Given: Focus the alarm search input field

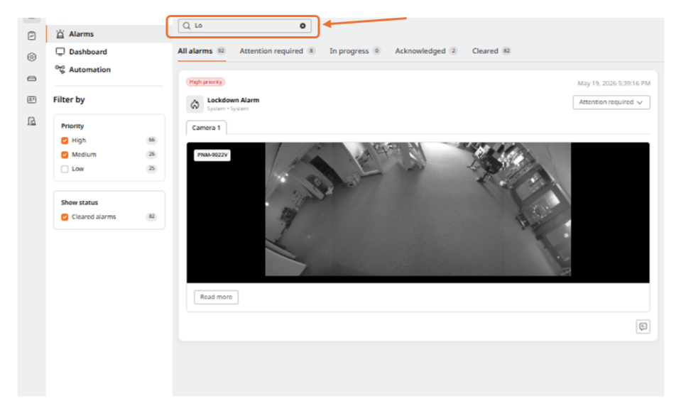Looking at the screenshot, I should [x=244, y=26].
